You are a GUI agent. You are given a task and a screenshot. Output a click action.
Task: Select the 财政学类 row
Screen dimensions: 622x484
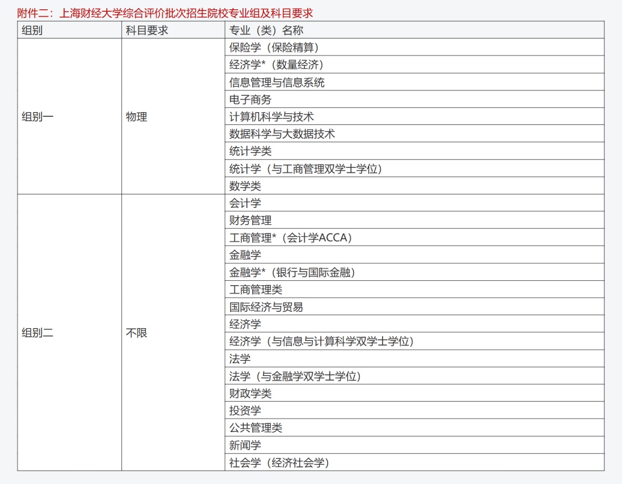pos(415,394)
